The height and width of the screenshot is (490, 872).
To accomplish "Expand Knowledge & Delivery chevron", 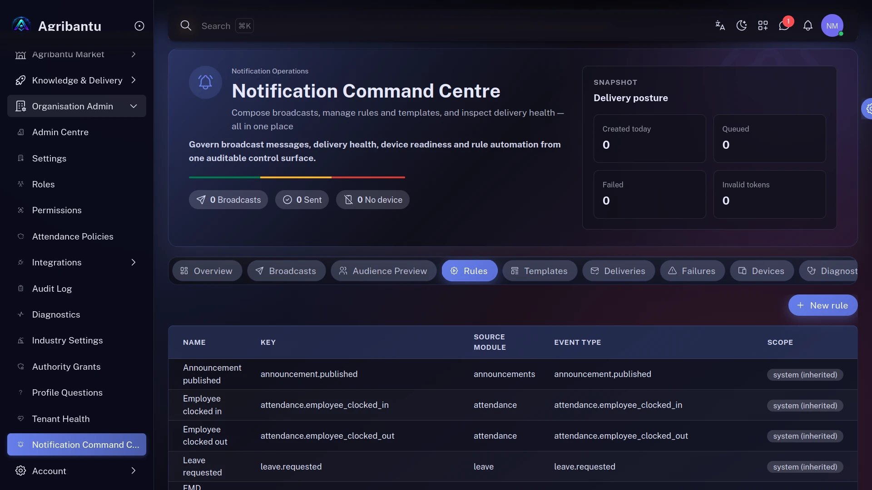I will pos(134,80).
